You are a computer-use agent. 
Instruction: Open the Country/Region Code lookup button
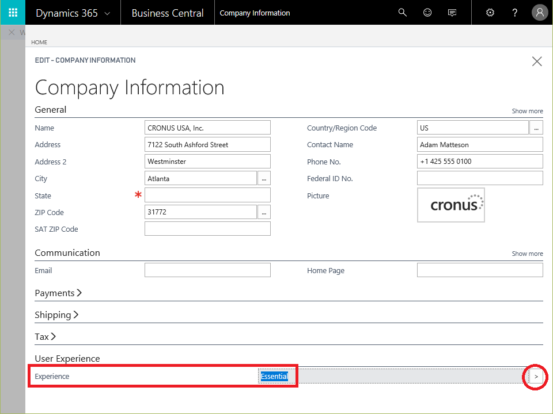click(536, 128)
